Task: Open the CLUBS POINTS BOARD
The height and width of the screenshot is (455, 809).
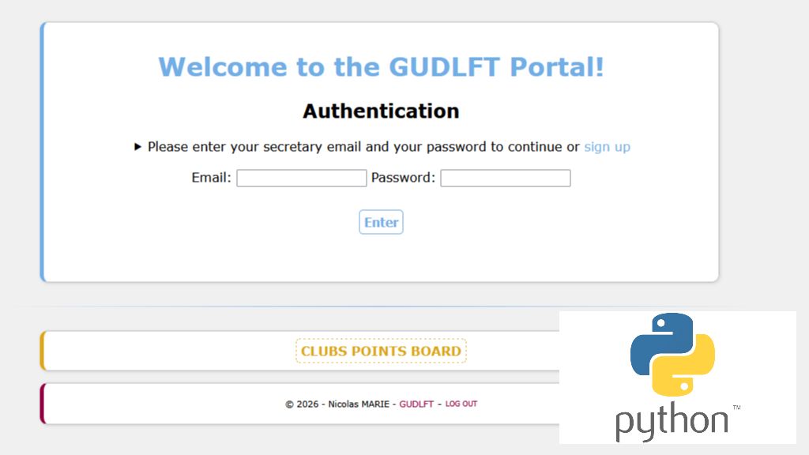Action: tap(381, 351)
